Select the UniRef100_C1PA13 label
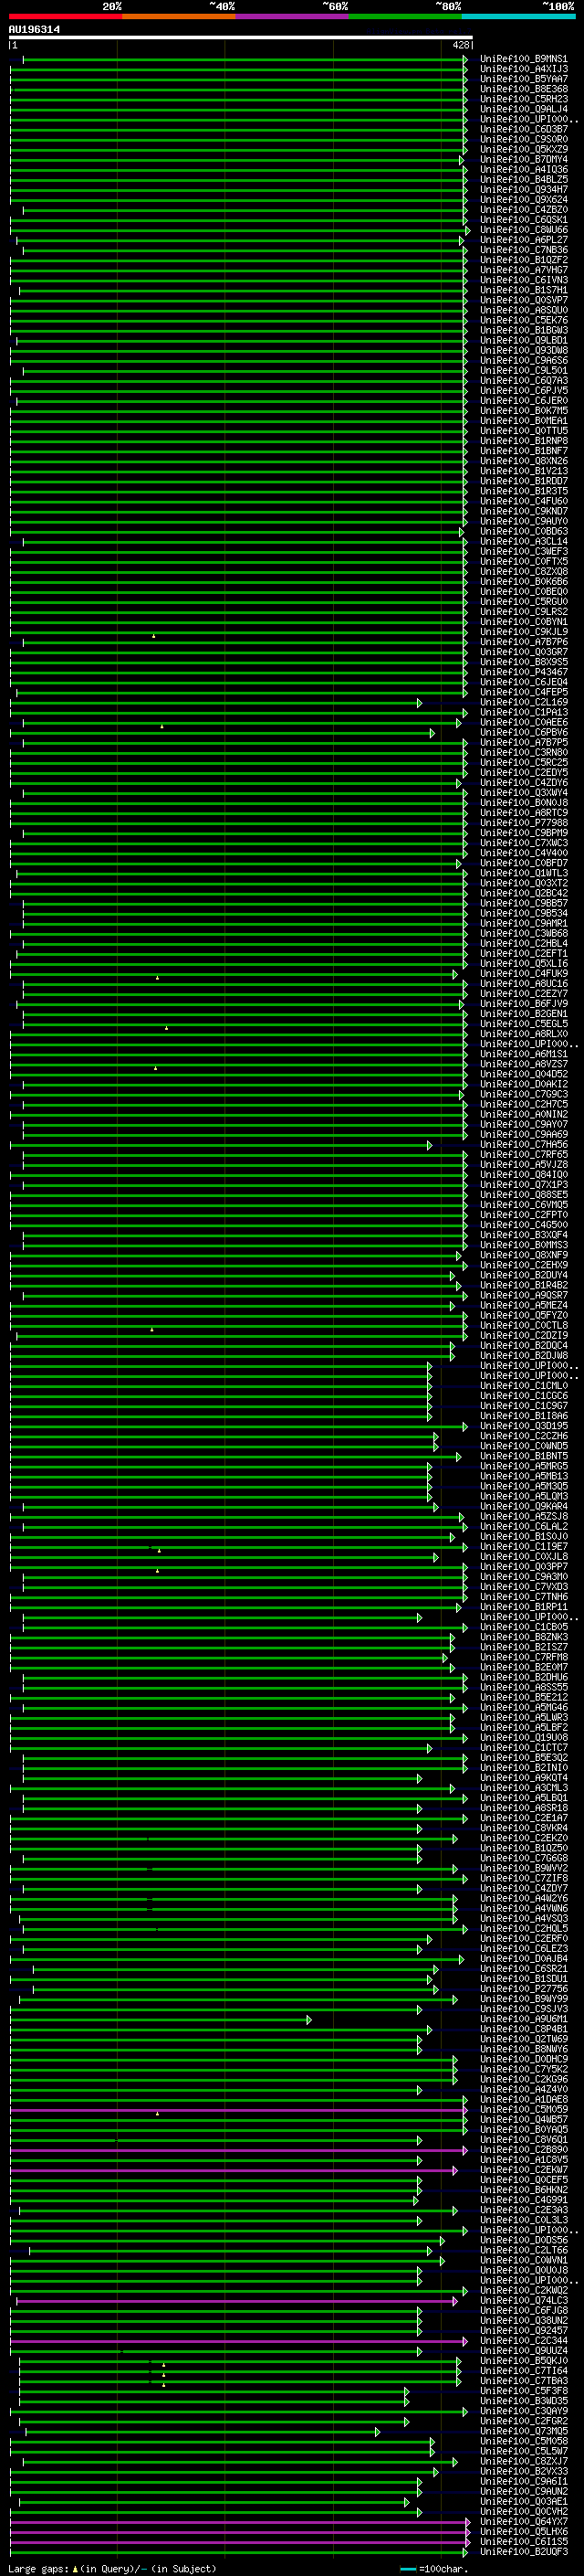 pos(523,713)
